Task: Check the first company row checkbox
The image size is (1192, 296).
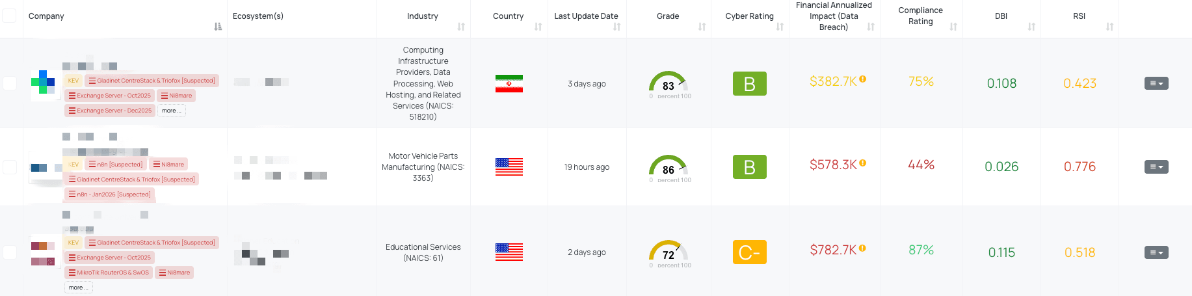Action: tap(10, 83)
